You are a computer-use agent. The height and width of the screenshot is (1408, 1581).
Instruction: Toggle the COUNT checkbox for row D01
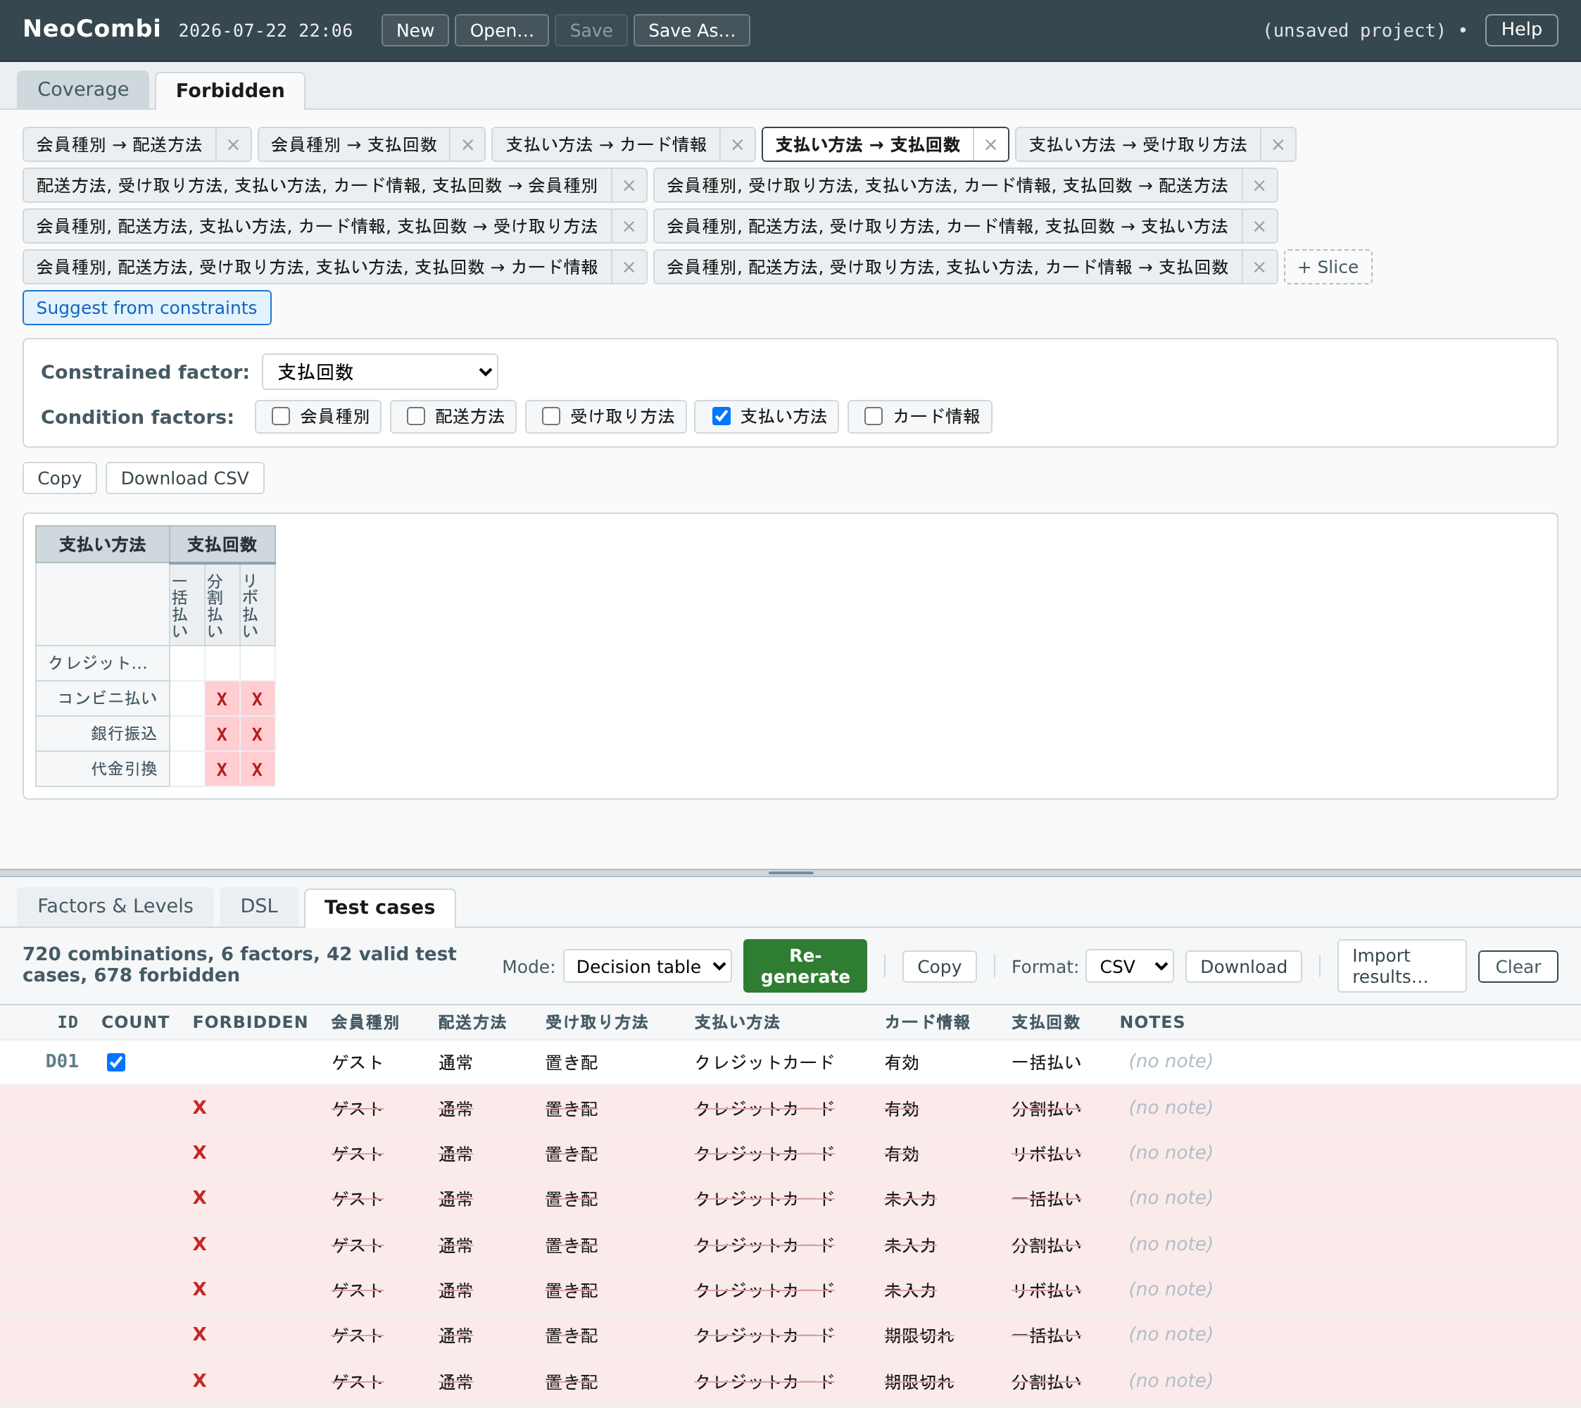point(116,1062)
